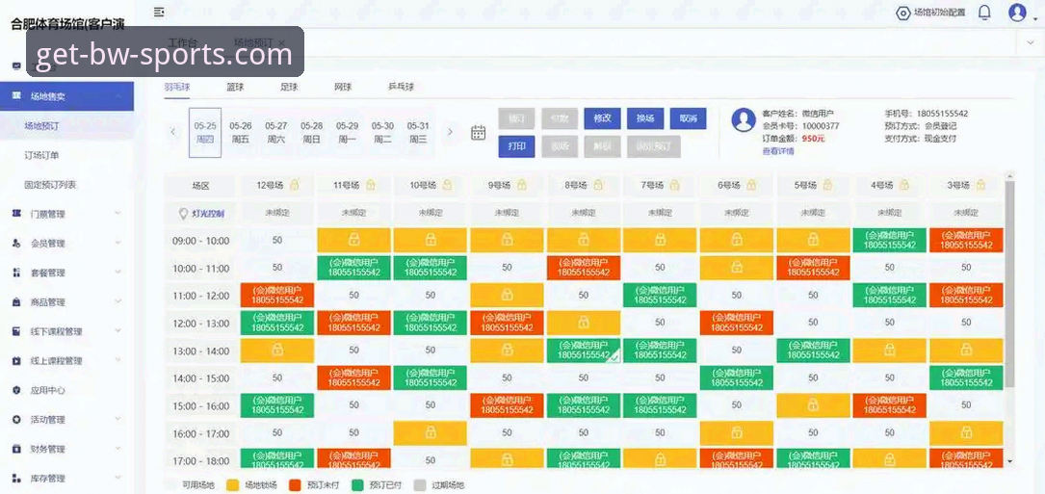Open the calendar date picker icon
The width and height of the screenshot is (1045, 494).
coord(479,132)
